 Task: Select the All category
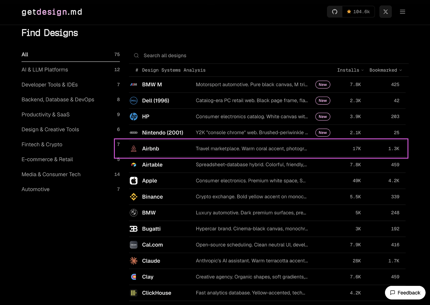click(71, 54)
